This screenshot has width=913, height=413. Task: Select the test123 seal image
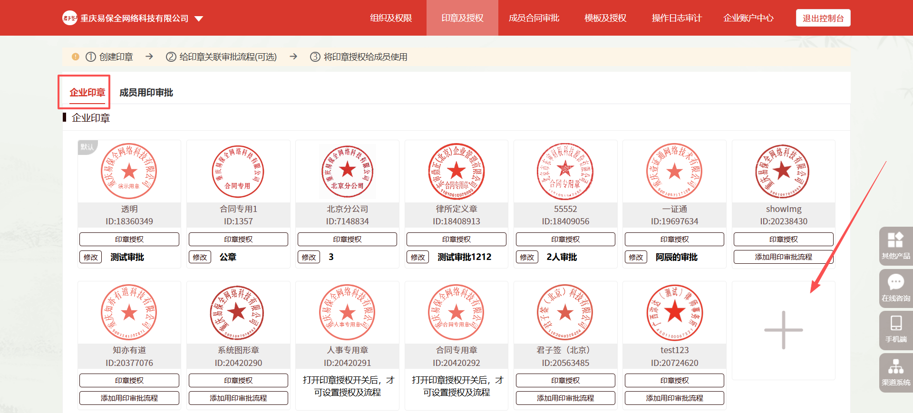pyautogui.click(x=674, y=313)
